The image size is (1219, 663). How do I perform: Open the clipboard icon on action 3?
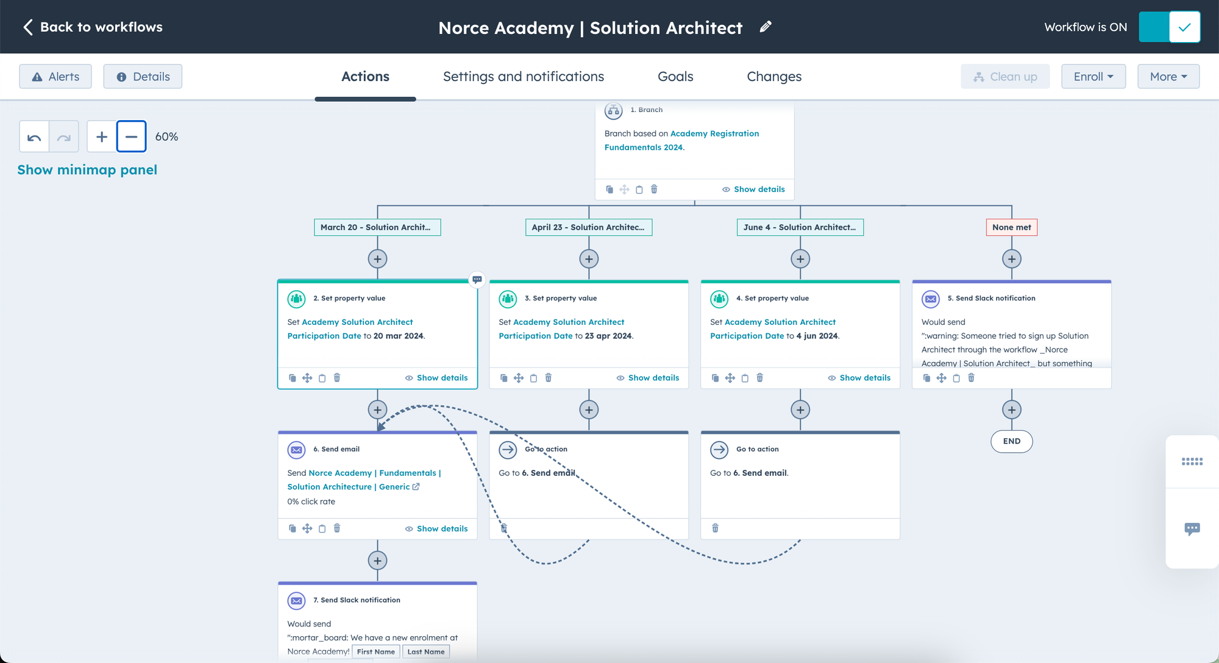pos(533,378)
